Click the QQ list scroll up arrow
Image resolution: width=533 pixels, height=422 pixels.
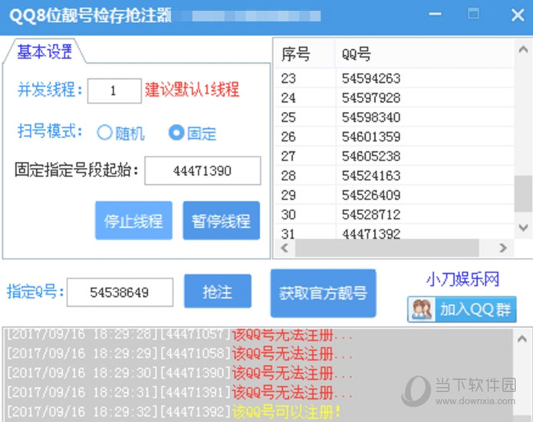pyautogui.click(x=523, y=50)
